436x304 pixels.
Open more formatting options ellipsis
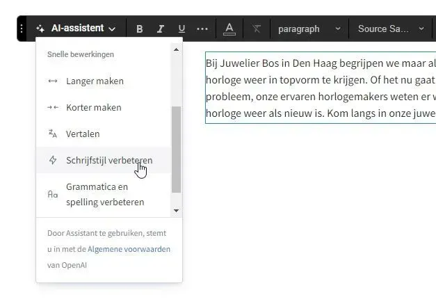[x=202, y=29]
